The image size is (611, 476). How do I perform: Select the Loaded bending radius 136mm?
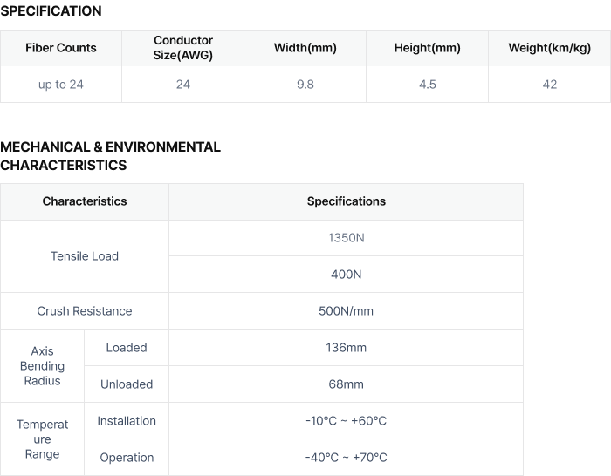click(346, 348)
